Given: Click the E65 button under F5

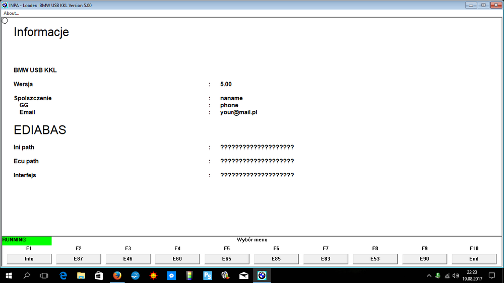Looking at the screenshot, I should [x=226, y=259].
